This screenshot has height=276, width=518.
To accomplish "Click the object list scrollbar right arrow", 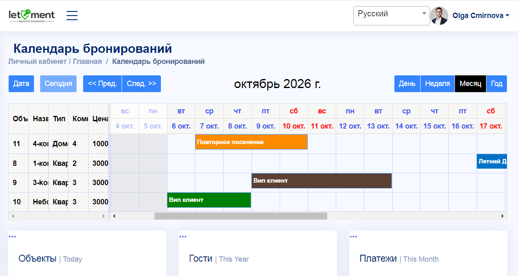I will click(104, 216).
